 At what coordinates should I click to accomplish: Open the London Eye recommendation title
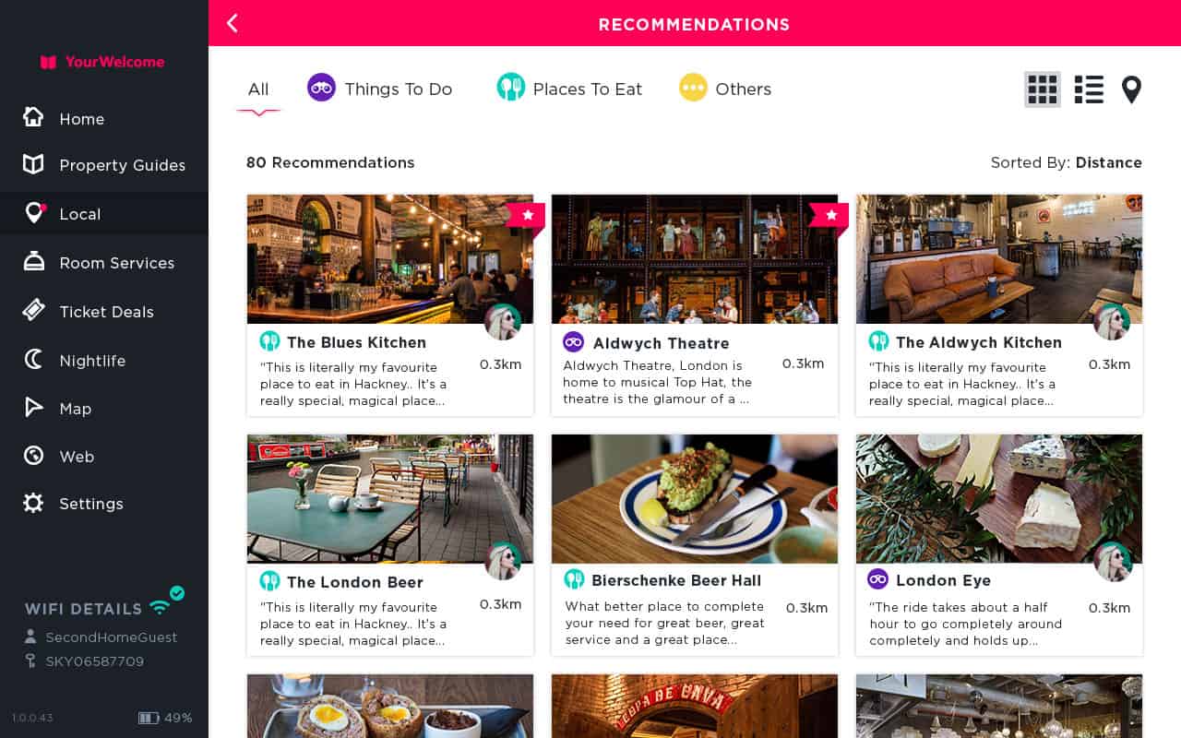943,580
